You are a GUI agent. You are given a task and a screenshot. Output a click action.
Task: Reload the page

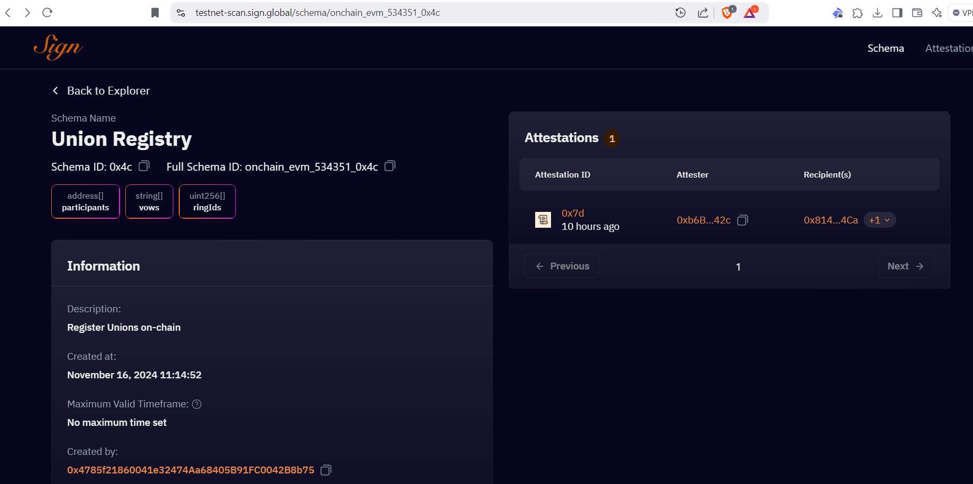47,13
